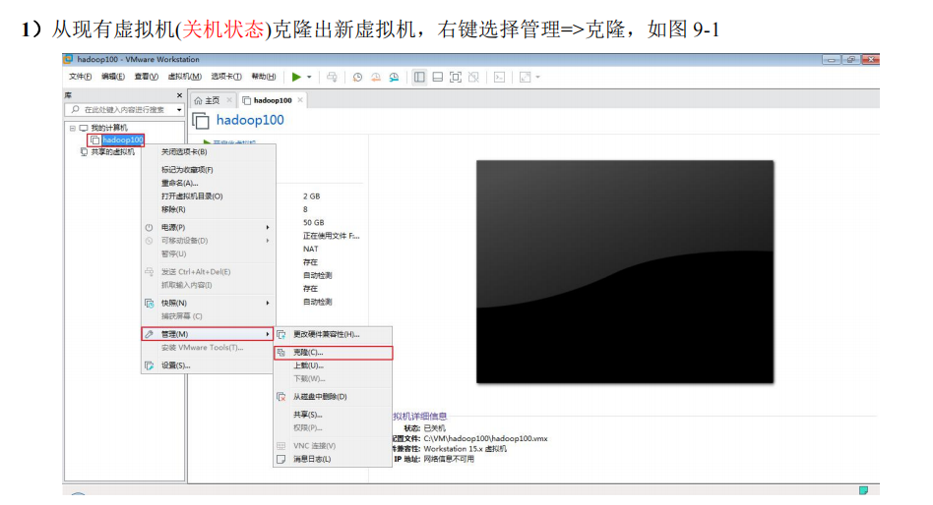Click the 2 GB memory value

coord(311,196)
